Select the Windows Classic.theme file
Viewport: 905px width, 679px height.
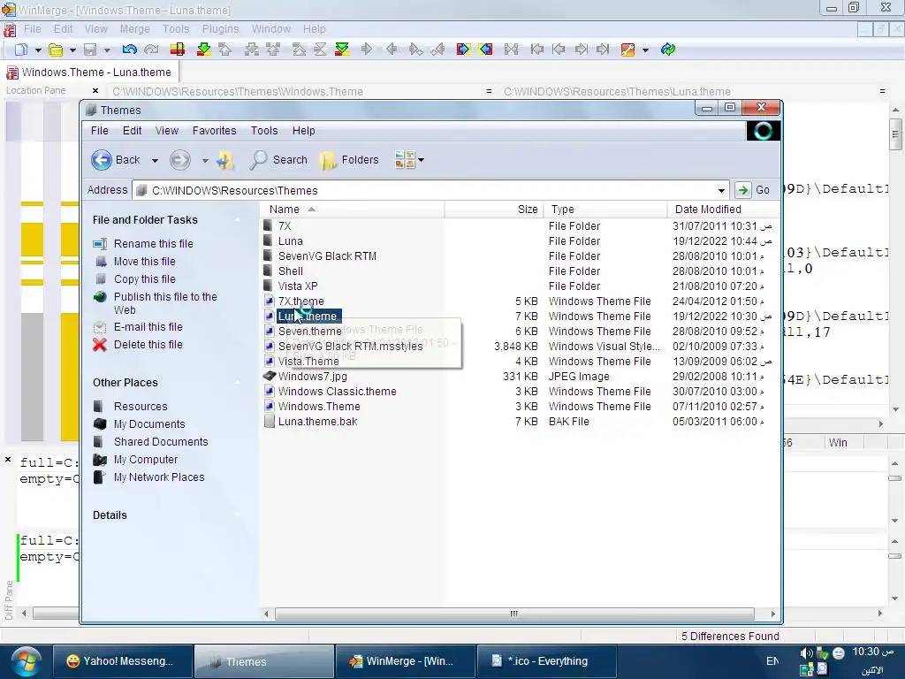[337, 392]
